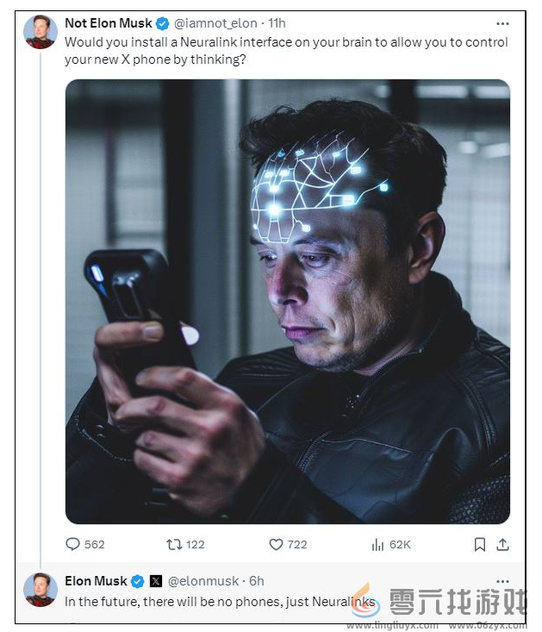Expand the attached Neuralink phone image

point(287,301)
